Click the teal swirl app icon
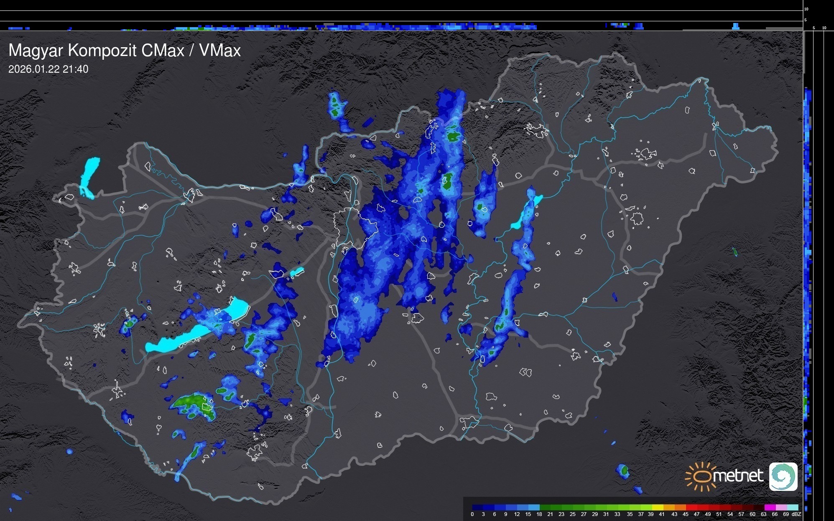The height and width of the screenshot is (521, 834). (783, 476)
